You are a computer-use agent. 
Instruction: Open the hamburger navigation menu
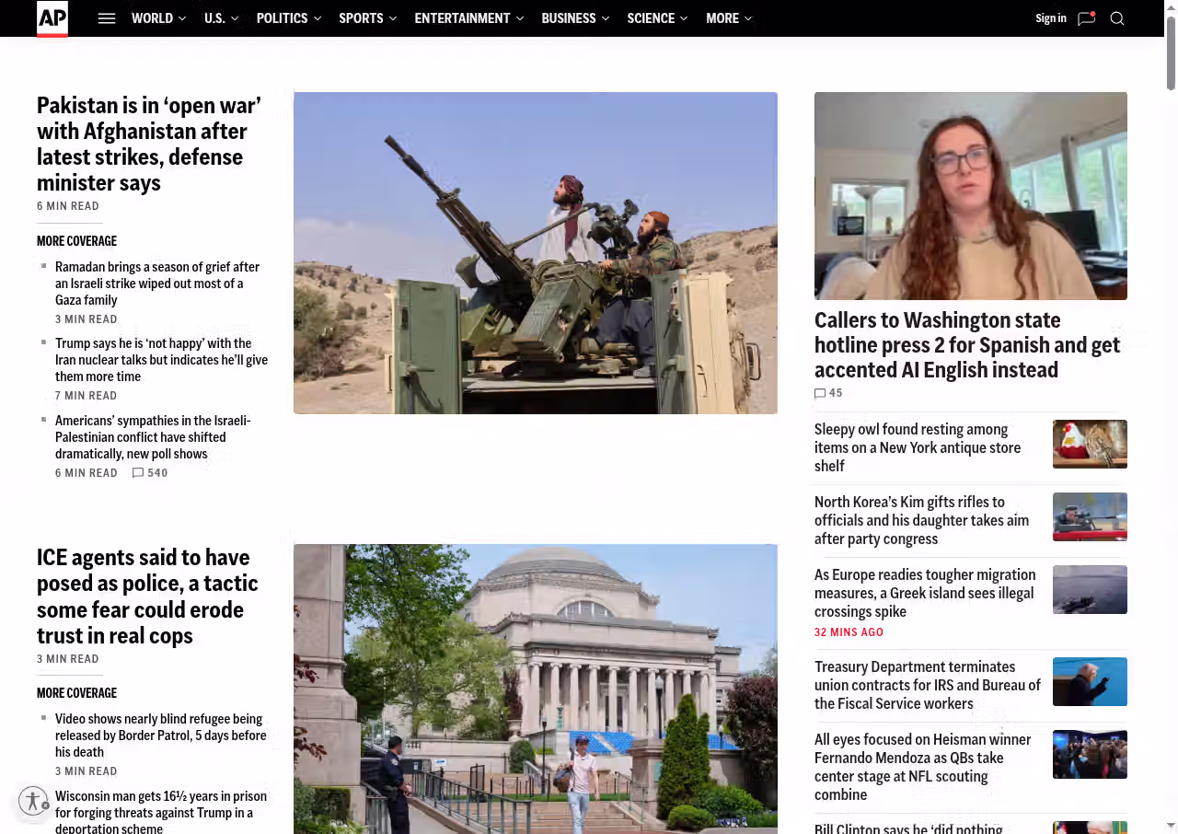(107, 18)
